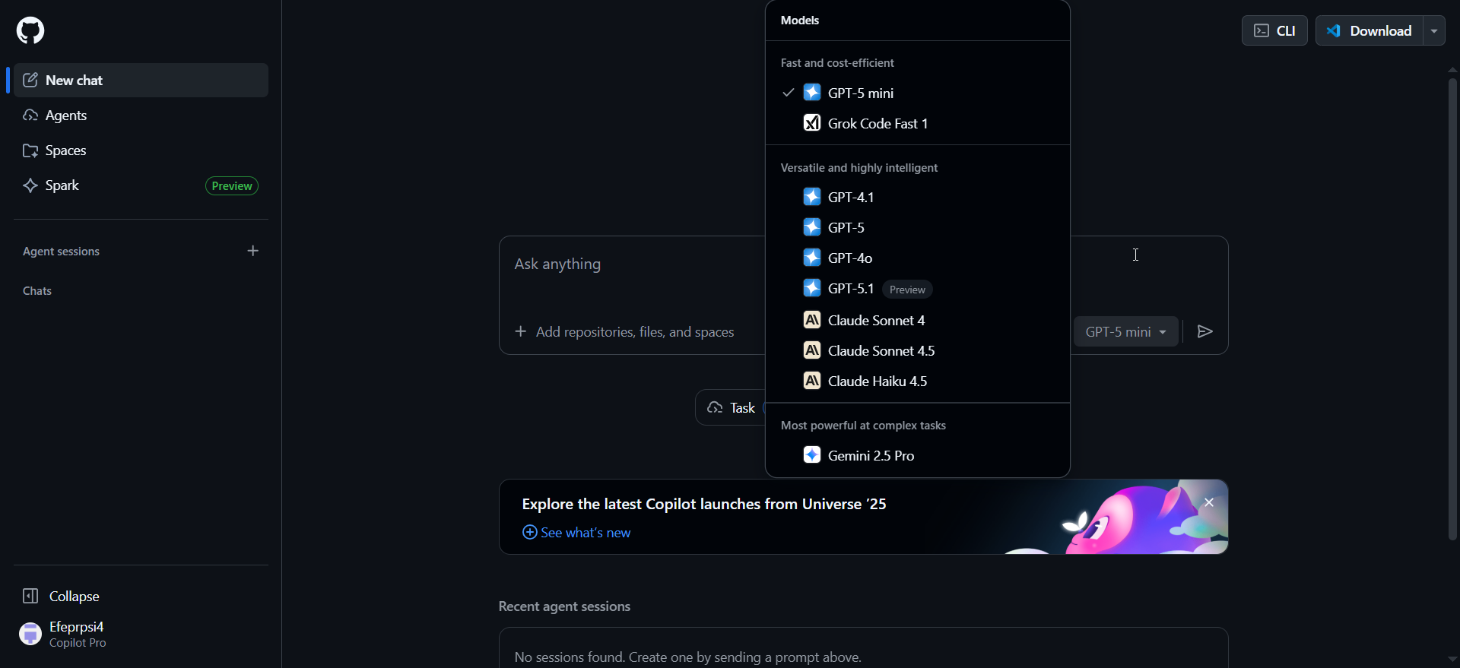Viewport: 1460px width, 668px height.
Task: Click the GitHub logo icon
Action: 30,30
